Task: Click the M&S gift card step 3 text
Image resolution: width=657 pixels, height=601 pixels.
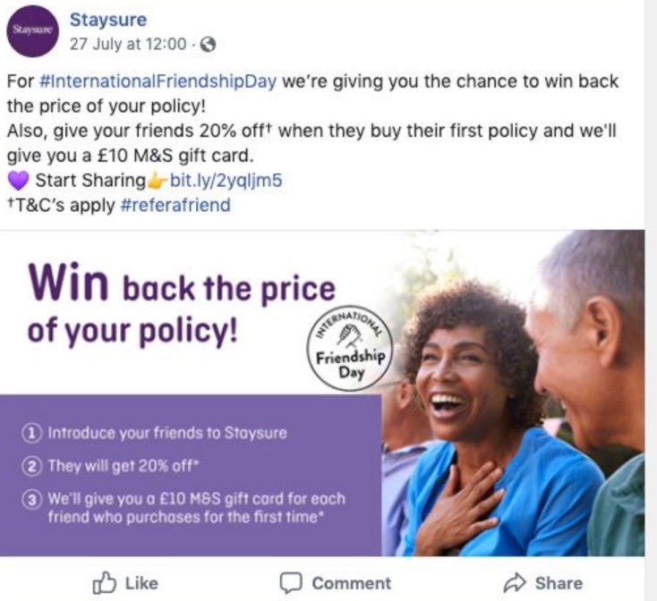Action: coord(197,508)
